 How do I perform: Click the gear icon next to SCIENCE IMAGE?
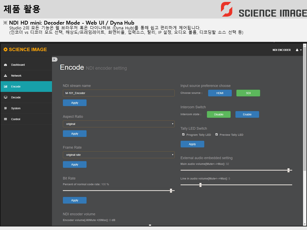coord(5,50)
